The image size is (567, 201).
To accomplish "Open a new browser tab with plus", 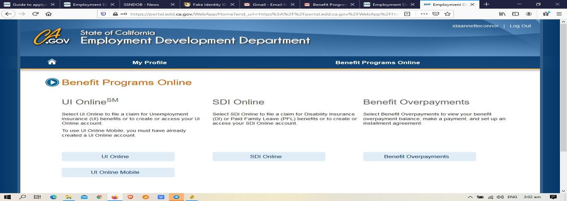I will coord(486,4).
